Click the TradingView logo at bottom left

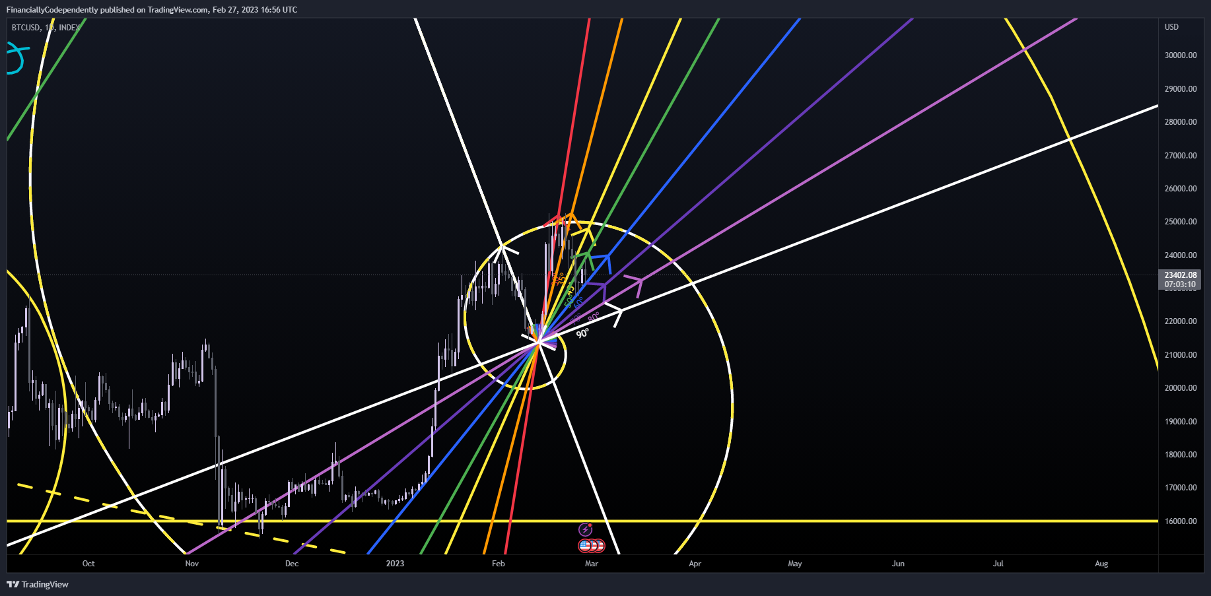[38, 584]
